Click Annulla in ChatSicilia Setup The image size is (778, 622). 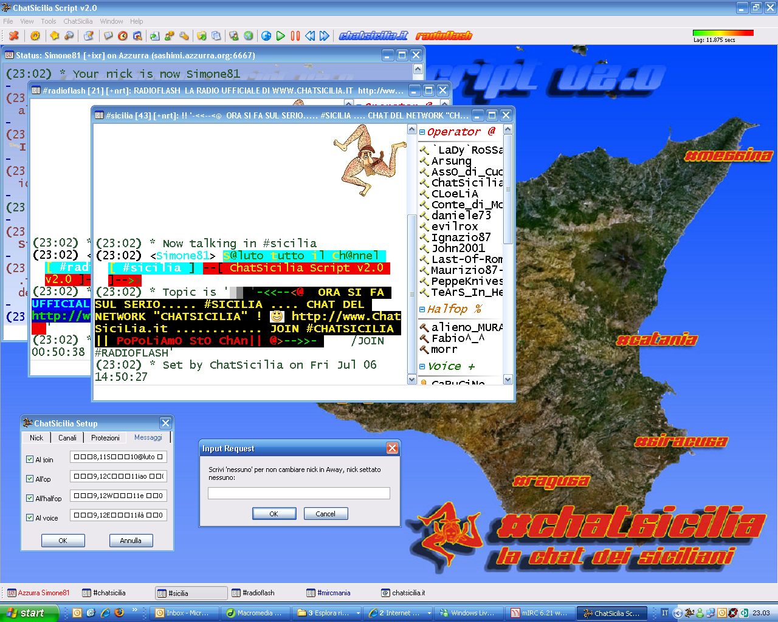(131, 541)
